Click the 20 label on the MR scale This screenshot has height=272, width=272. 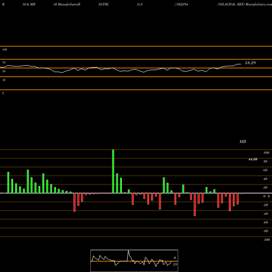click(265, 188)
